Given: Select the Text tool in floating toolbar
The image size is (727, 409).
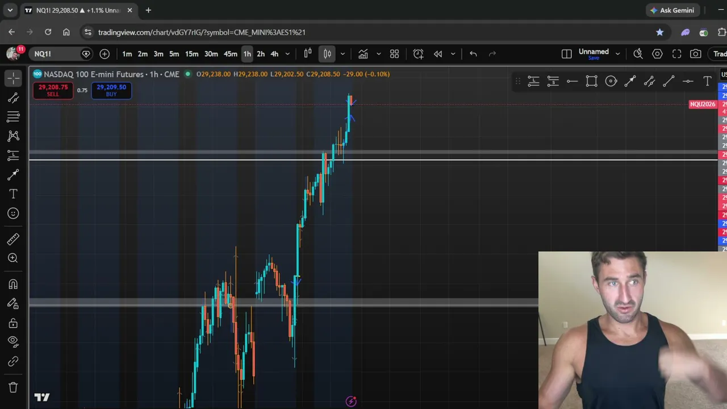Looking at the screenshot, I should click(x=707, y=81).
